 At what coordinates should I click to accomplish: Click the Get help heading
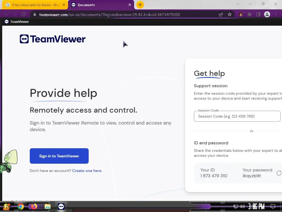coord(209,73)
